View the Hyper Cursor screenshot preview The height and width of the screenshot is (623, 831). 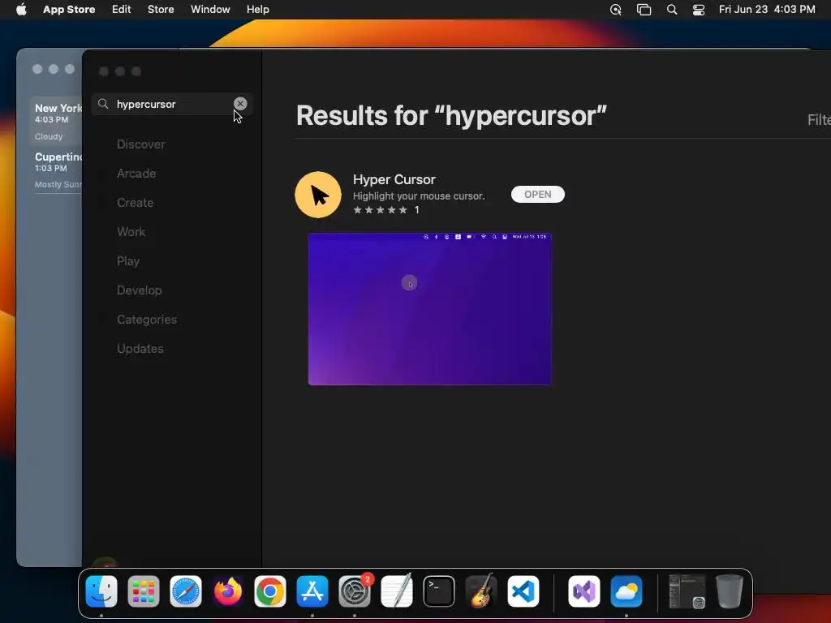[430, 309]
